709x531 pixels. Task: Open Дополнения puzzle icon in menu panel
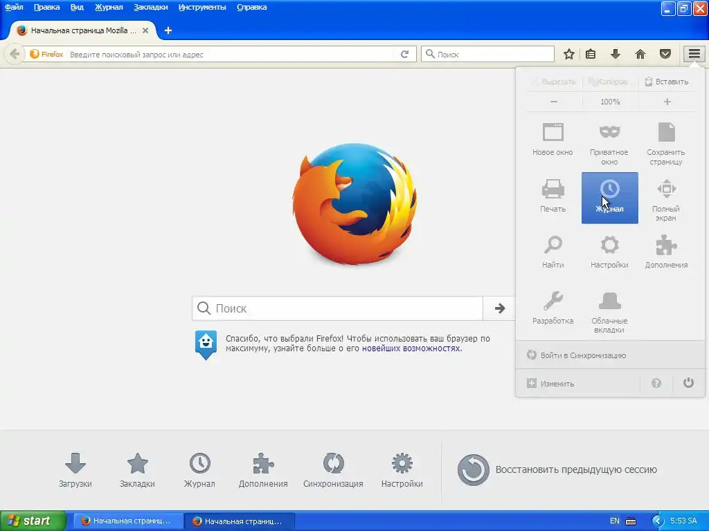[666, 252]
